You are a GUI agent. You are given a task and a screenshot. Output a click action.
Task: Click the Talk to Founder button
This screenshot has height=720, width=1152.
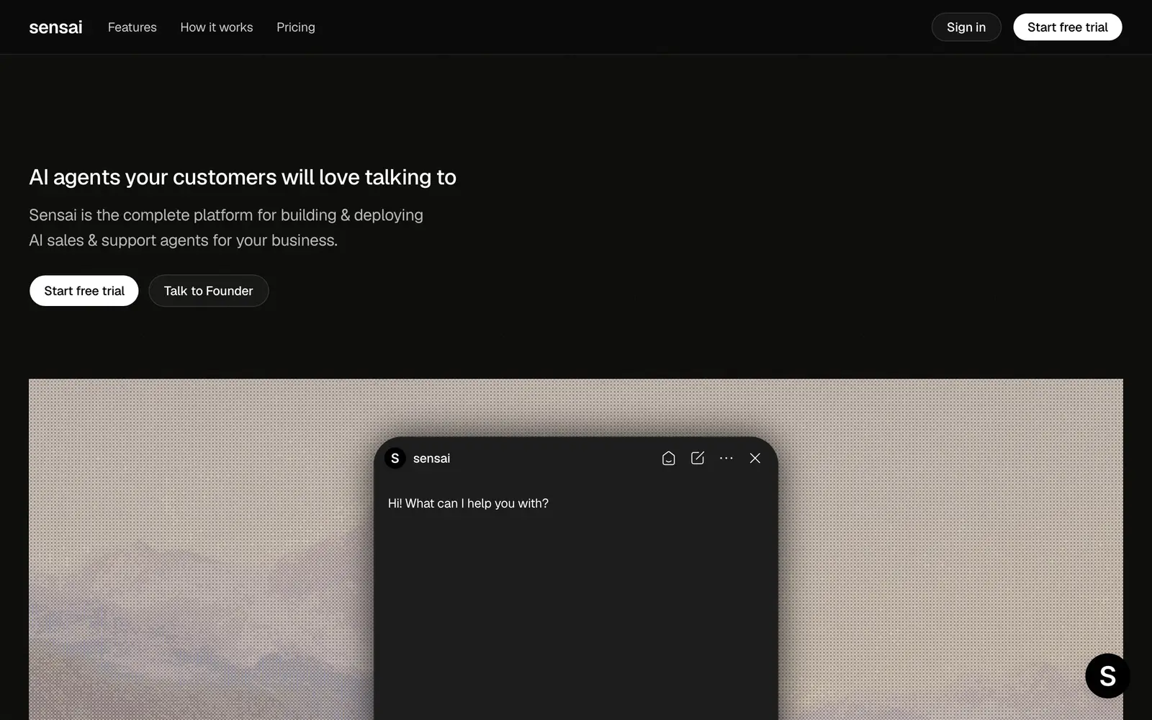coord(208,291)
